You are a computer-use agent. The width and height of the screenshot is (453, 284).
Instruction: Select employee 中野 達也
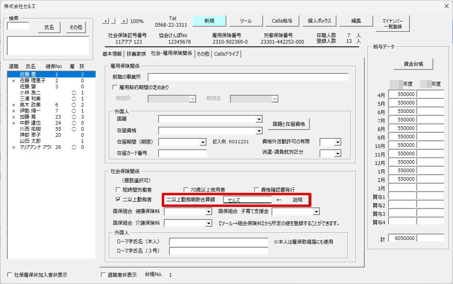point(51,123)
